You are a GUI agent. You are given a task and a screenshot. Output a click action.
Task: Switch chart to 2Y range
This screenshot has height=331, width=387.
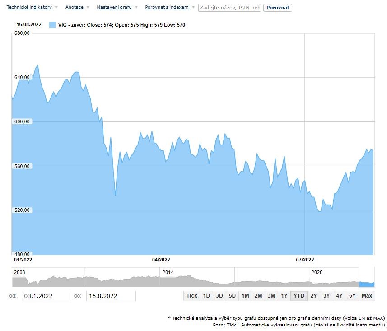click(313, 296)
